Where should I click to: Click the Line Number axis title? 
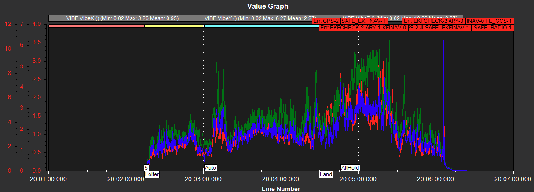point(281,189)
